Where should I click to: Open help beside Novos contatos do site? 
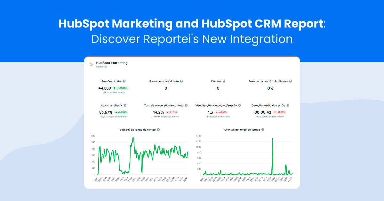(181, 81)
